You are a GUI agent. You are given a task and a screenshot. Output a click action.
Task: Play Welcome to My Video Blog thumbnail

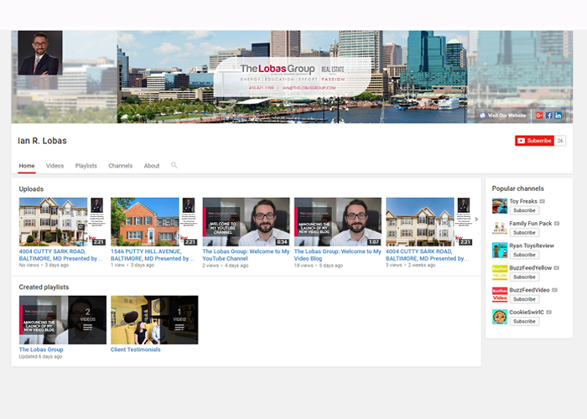pyautogui.click(x=338, y=222)
